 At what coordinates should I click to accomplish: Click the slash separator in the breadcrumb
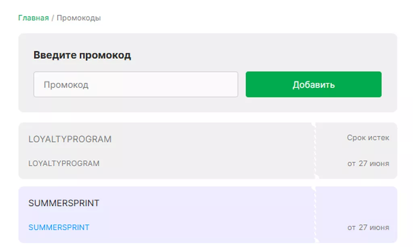click(53, 18)
